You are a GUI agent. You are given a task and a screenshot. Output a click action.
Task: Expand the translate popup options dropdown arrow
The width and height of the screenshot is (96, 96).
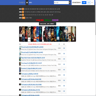coord(93,3)
